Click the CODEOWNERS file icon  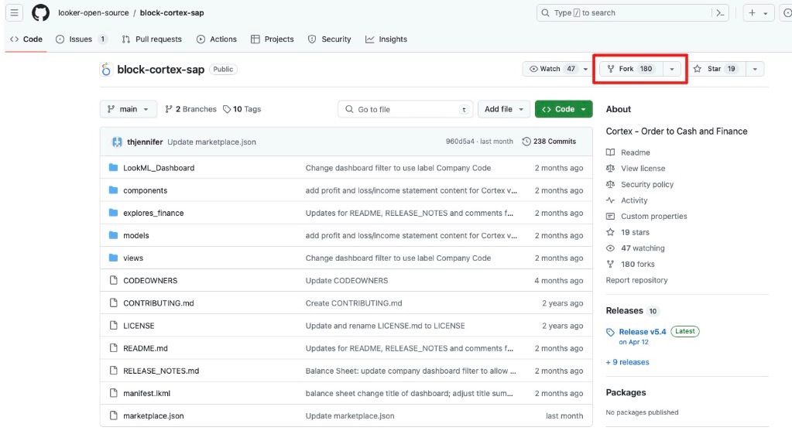point(113,280)
